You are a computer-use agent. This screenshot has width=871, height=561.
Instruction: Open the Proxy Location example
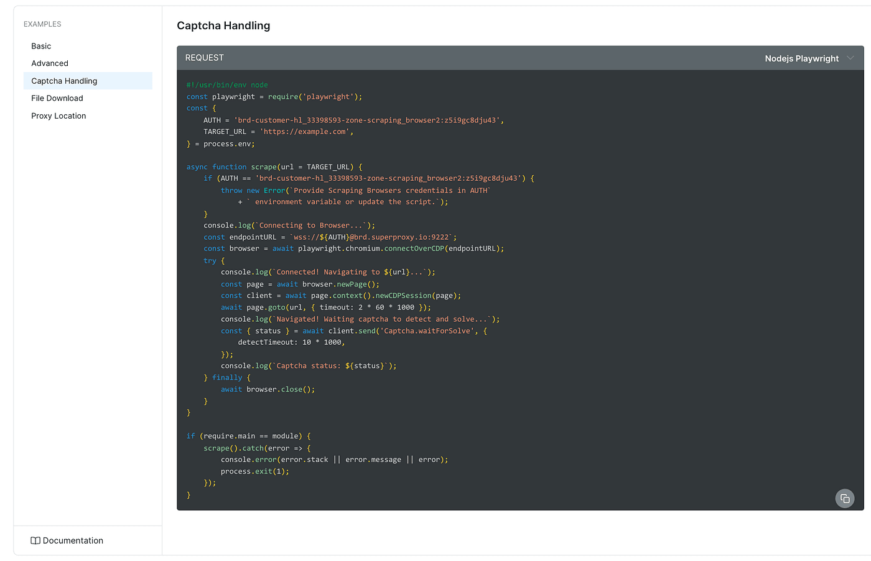pyautogui.click(x=58, y=116)
